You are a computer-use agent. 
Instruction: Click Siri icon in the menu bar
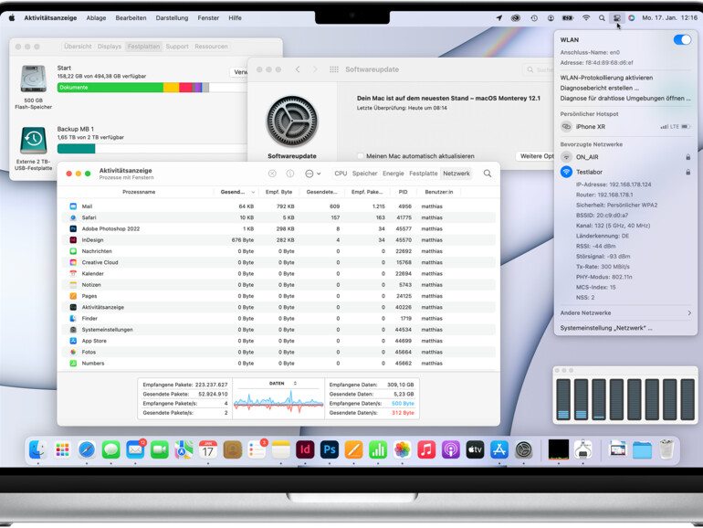(631, 18)
